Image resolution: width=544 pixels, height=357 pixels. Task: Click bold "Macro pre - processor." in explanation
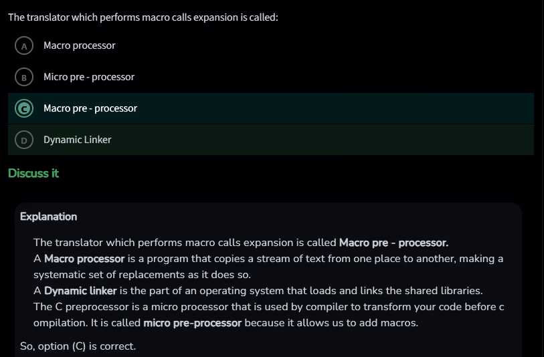coord(393,243)
